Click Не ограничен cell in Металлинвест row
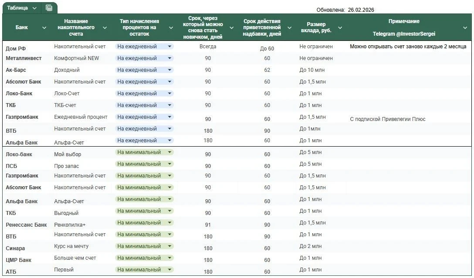Image resolution: width=474 pixels, height=278 pixels. point(316,58)
